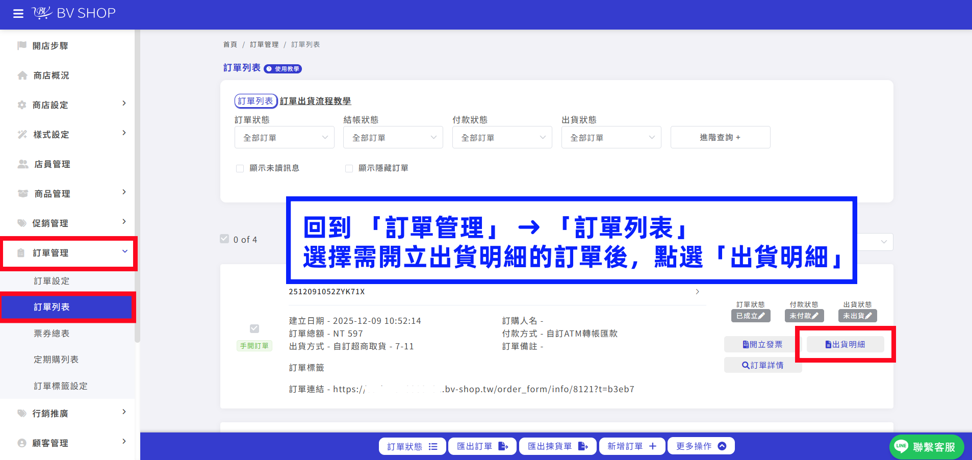Screen dimensions: 972x460
Task: Open the 付款狀態 filter dropdown
Action: (502, 138)
